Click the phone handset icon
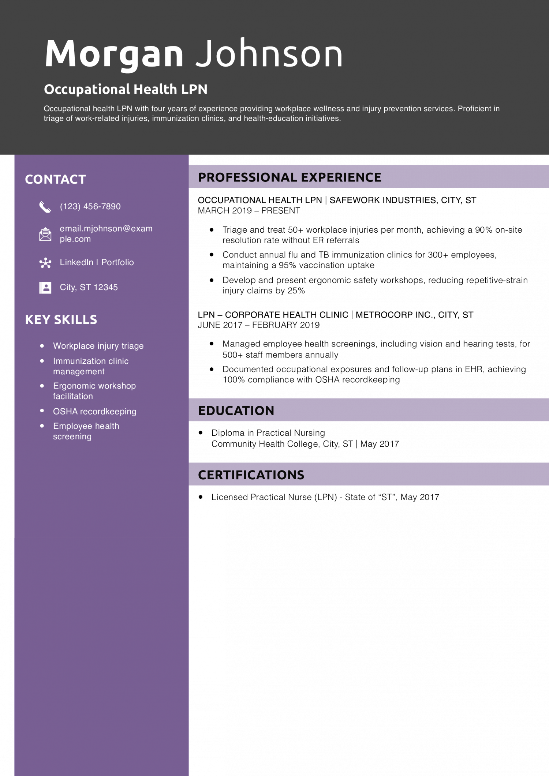Image resolution: width=549 pixels, height=776 pixels. pyautogui.click(x=45, y=207)
